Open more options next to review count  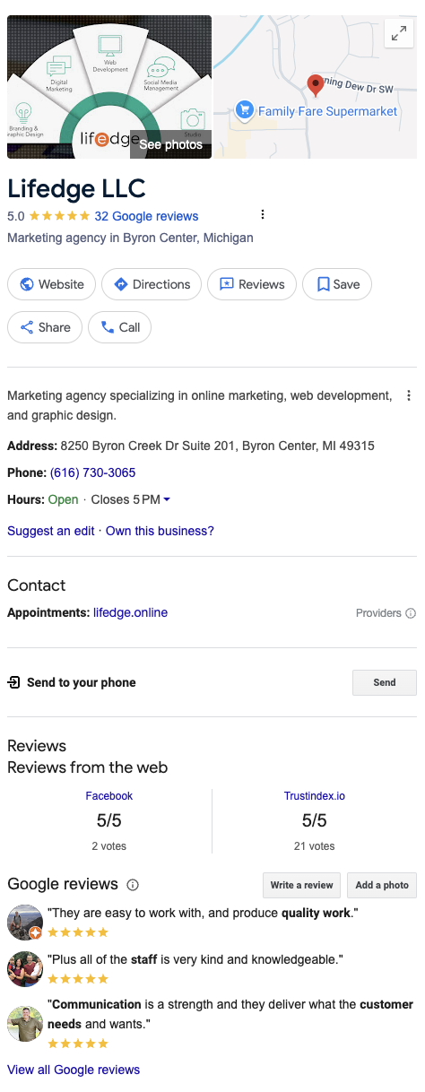click(263, 214)
